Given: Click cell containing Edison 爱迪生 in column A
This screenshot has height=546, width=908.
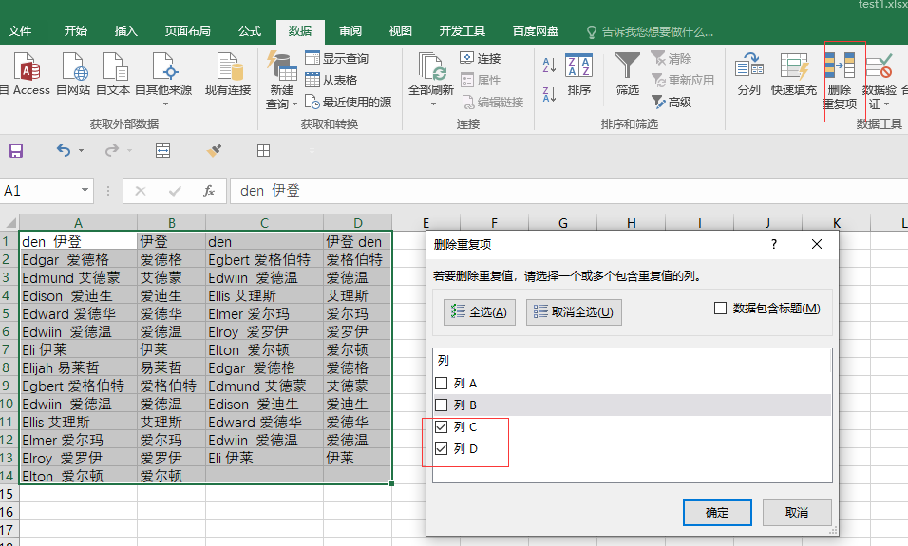Looking at the screenshot, I should tap(78, 296).
